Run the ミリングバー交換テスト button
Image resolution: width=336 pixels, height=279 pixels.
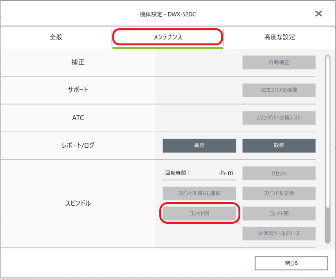[x=279, y=118]
